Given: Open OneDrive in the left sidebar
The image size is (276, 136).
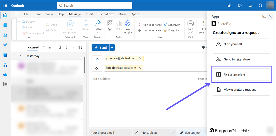Looking at the screenshot, I should (x=5, y=75).
